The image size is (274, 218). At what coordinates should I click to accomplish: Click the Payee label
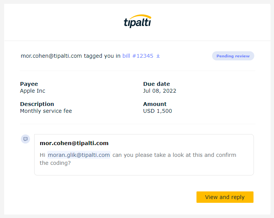pyautogui.click(x=29, y=84)
